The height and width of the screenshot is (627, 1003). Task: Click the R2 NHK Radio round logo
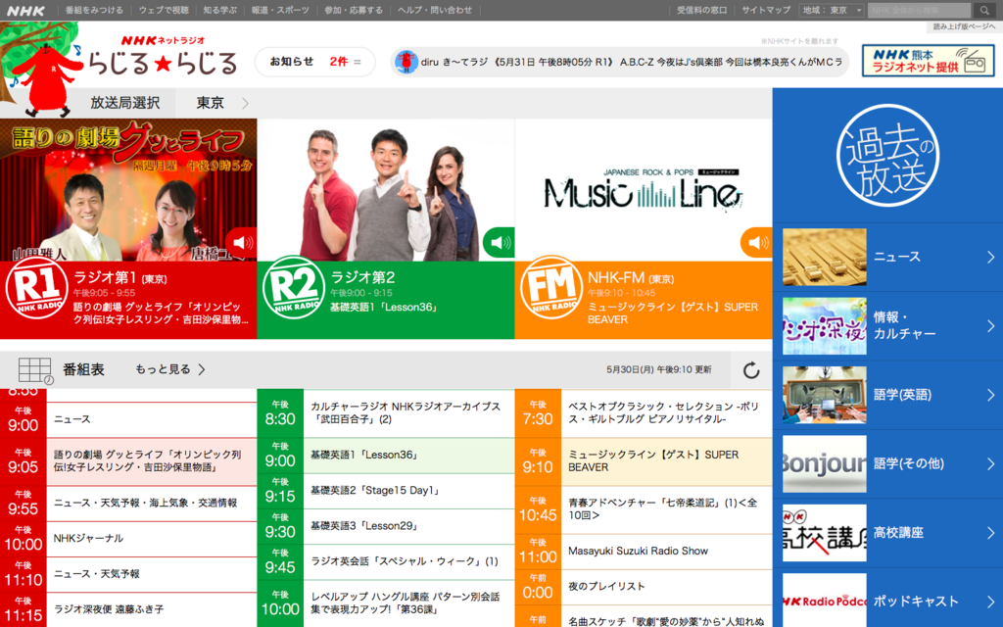[x=294, y=287]
